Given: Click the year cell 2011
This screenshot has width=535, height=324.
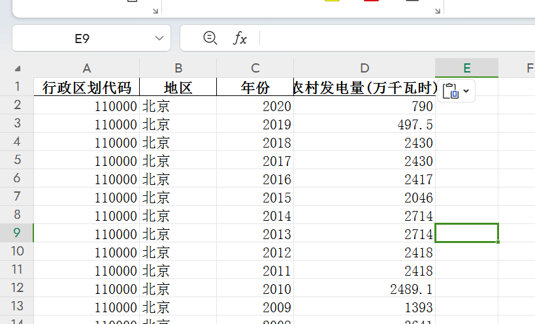Looking at the screenshot, I should point(255,270).
